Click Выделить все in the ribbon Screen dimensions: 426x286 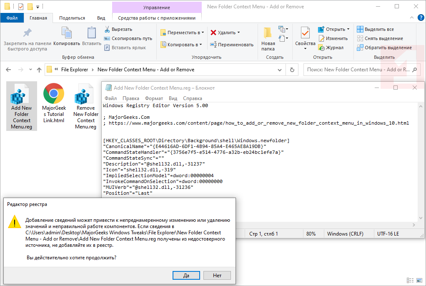[x=375, y=29]
